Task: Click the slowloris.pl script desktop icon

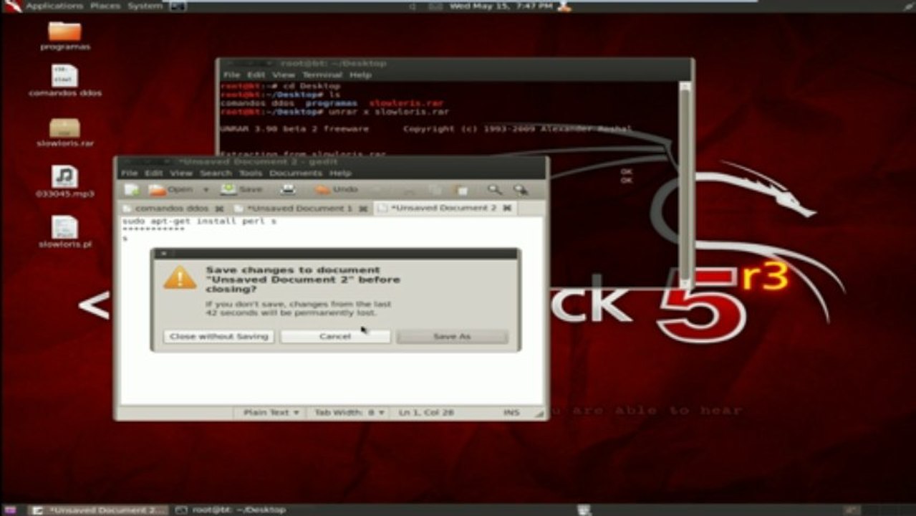Action: click(x=65, y=233)
